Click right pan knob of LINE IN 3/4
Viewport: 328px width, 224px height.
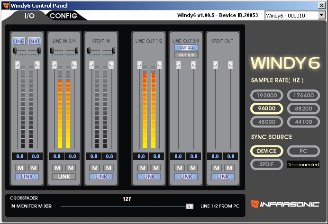click(x=77, y=50)
